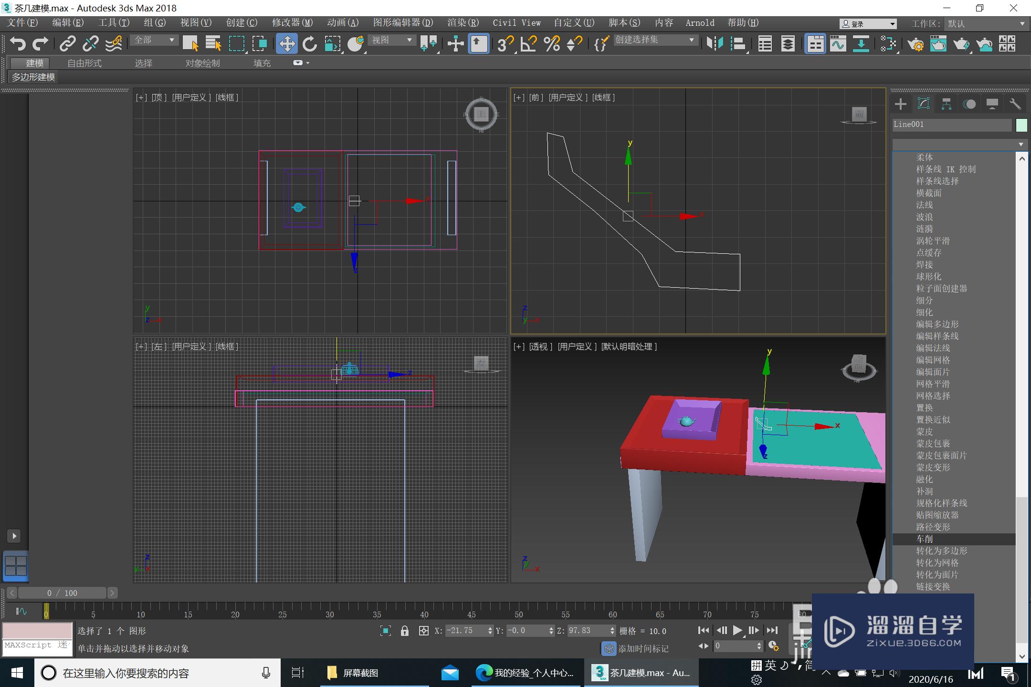Click the Mirror tool icon
Viewport: 1031px width, 687px height.
715,44
